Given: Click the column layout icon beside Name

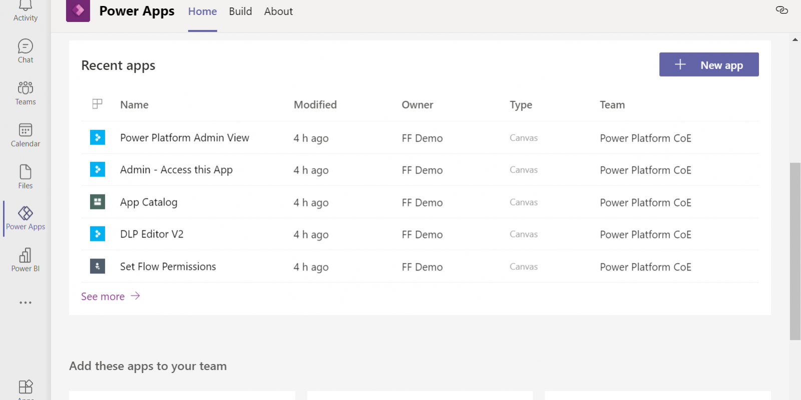Looking at the screenshot, I should coord(97,104).
